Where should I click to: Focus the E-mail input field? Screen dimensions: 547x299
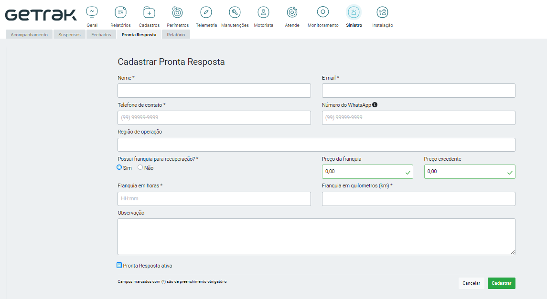(x=418, y=91)
